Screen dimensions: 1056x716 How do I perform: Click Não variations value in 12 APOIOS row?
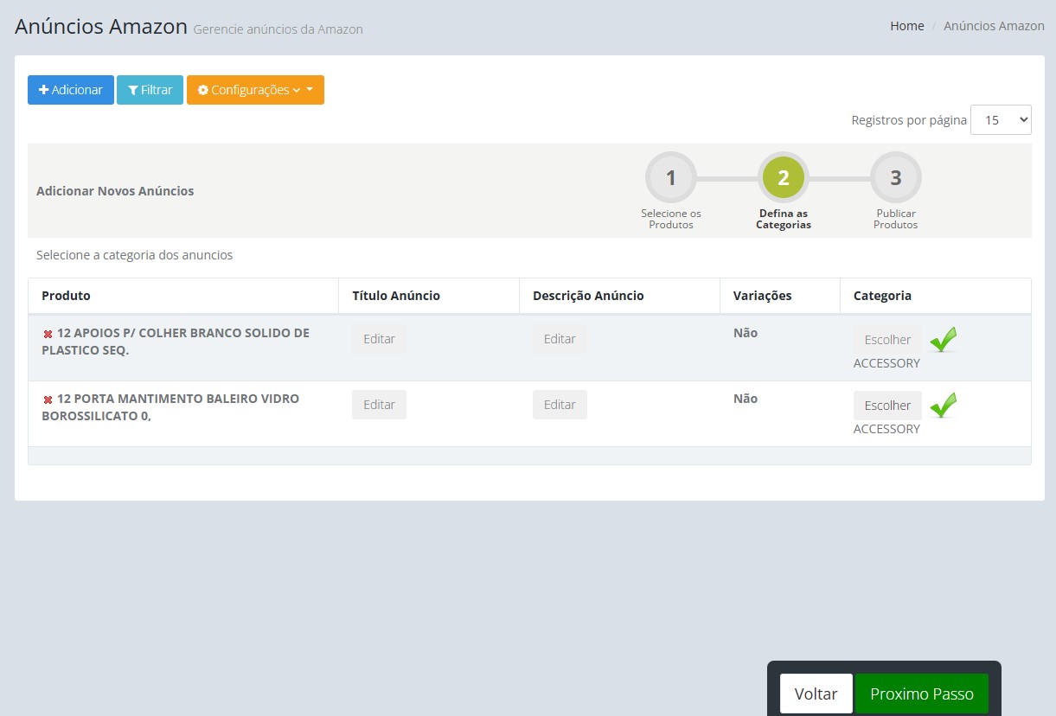(x=746, y=333)
